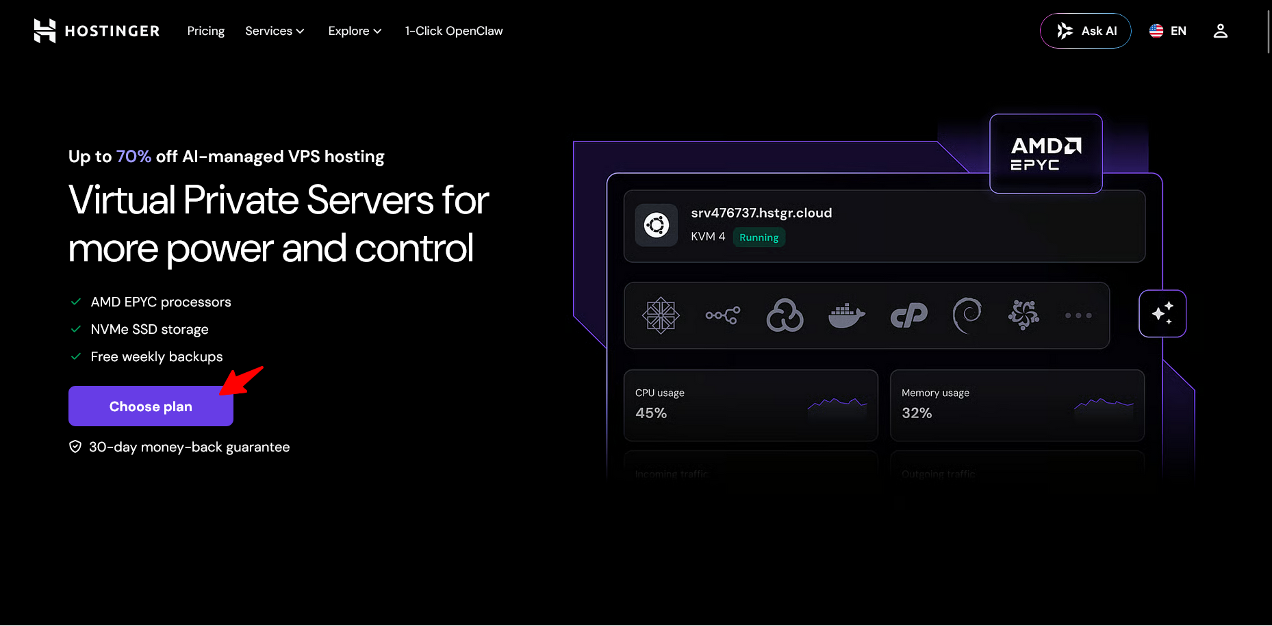1272x626 pixels.
Task: Click the gear-flower icon next to Debian
Action: 1023,315
